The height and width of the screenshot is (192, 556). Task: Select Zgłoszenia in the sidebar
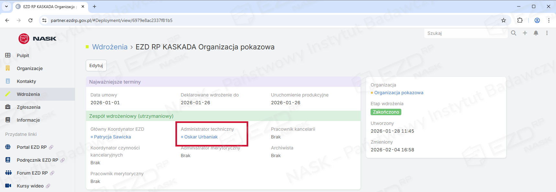click(28, 107)
